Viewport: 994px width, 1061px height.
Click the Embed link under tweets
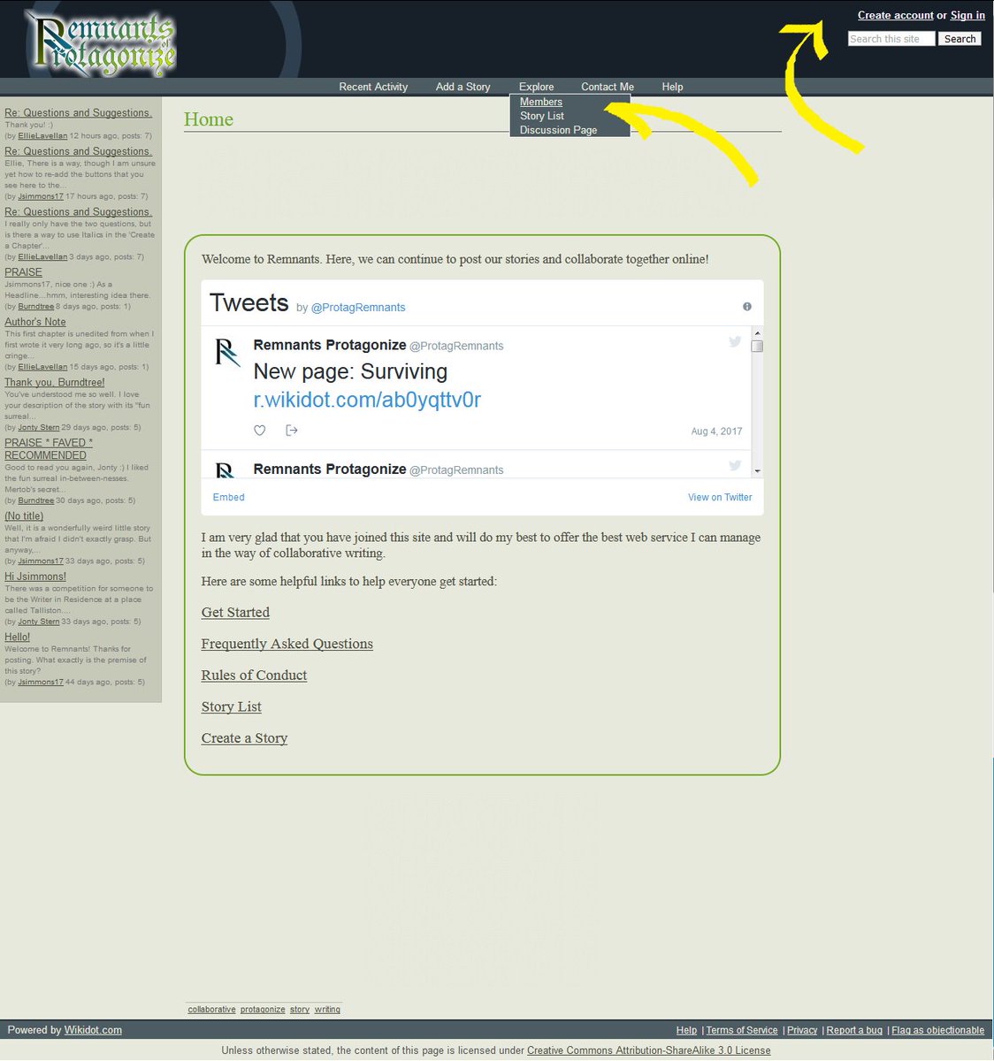coord(228,497)
